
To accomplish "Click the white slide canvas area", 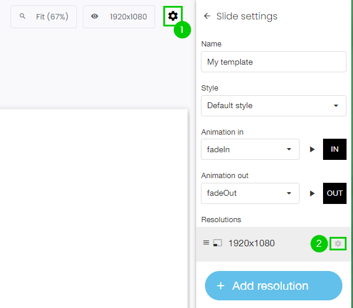I will [x=94, y=206].
